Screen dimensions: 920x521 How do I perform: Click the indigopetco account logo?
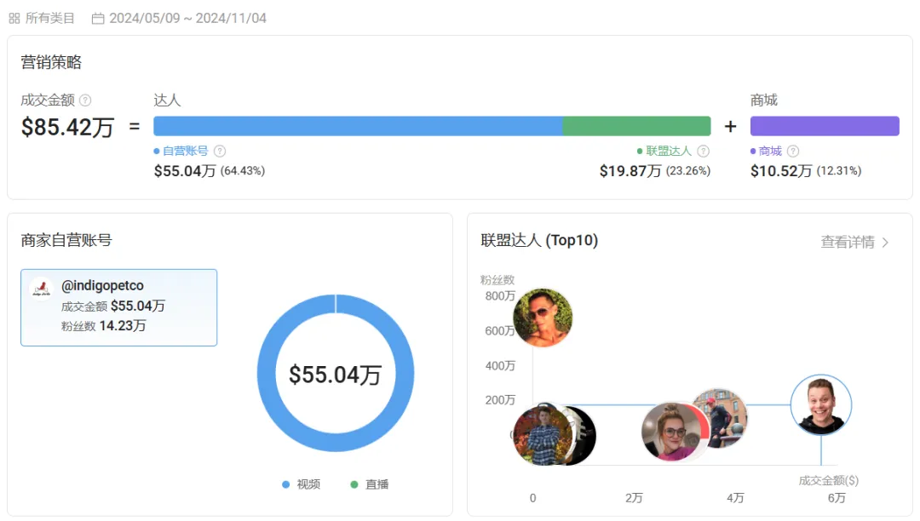[x=41, y=289]
